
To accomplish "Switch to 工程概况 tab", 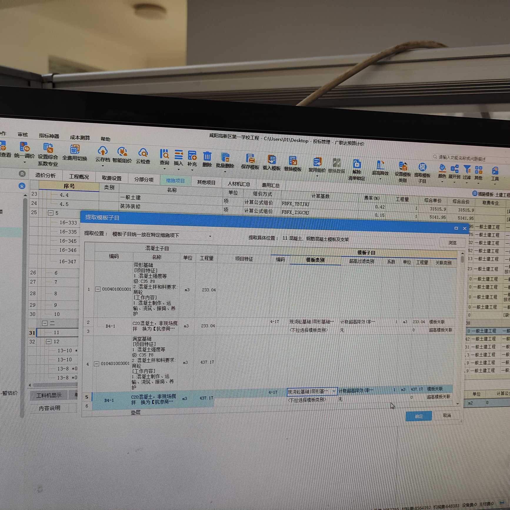I will point(79,176).
